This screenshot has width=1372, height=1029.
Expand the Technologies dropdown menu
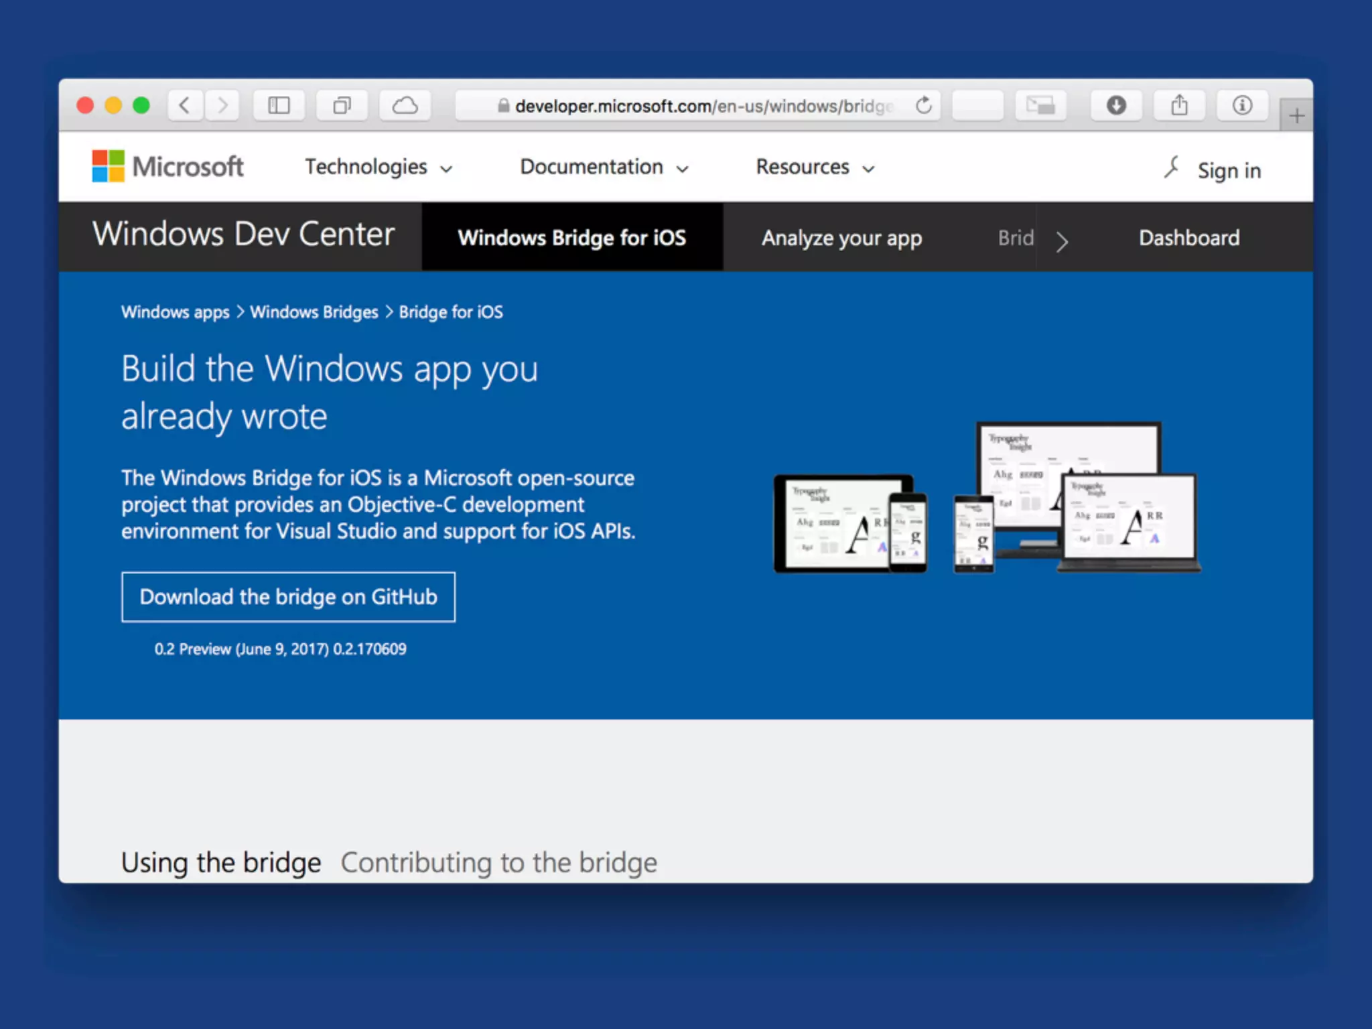[x=379, y=167]
